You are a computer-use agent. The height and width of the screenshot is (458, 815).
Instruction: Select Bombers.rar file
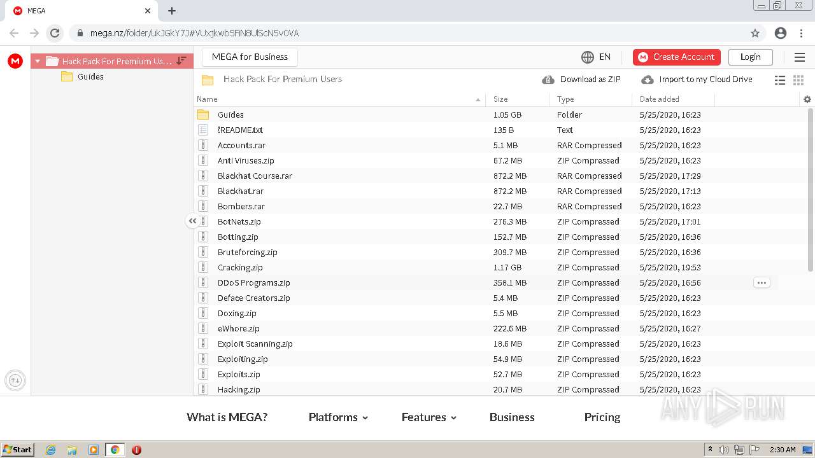[241, 207]
